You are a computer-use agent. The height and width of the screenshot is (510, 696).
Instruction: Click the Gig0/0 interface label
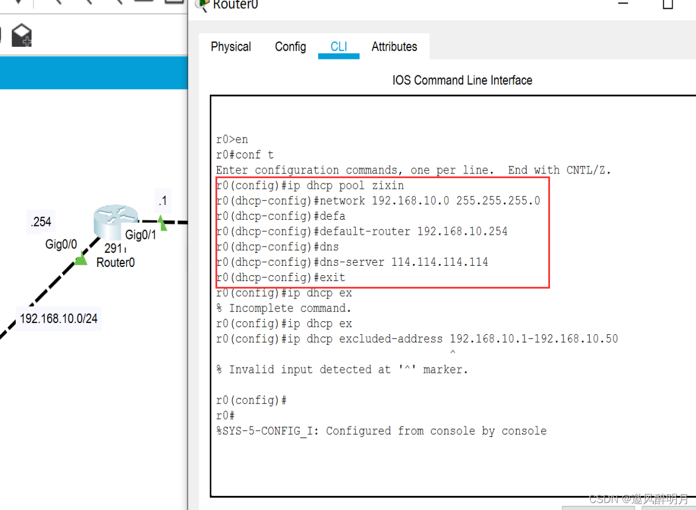61,244
